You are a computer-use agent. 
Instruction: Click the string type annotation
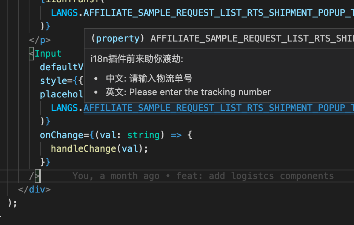pyautogui.click(x=143, y=135)
